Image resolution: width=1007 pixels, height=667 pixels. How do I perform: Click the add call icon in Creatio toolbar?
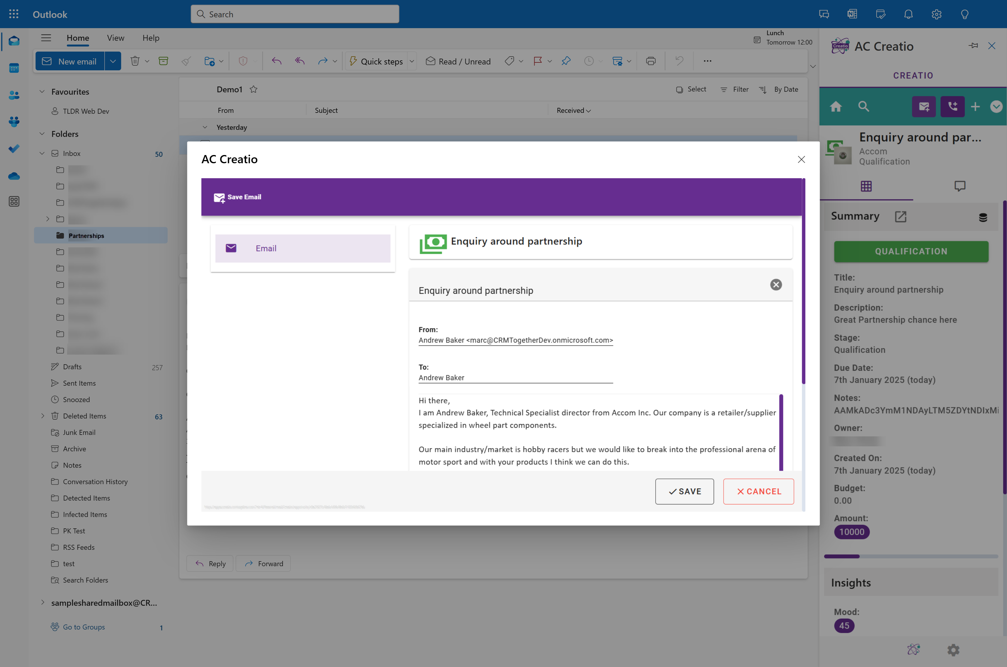point(952,106)
